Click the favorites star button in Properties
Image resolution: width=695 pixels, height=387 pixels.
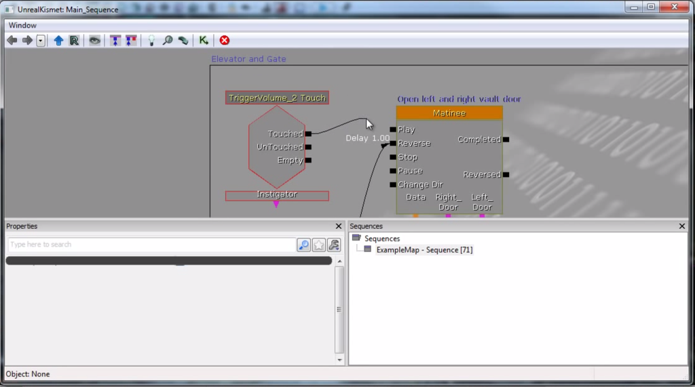tap(319, 245)
